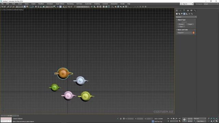
Task: Open the View reference coordinate dropdown
Action: (49, 7)
